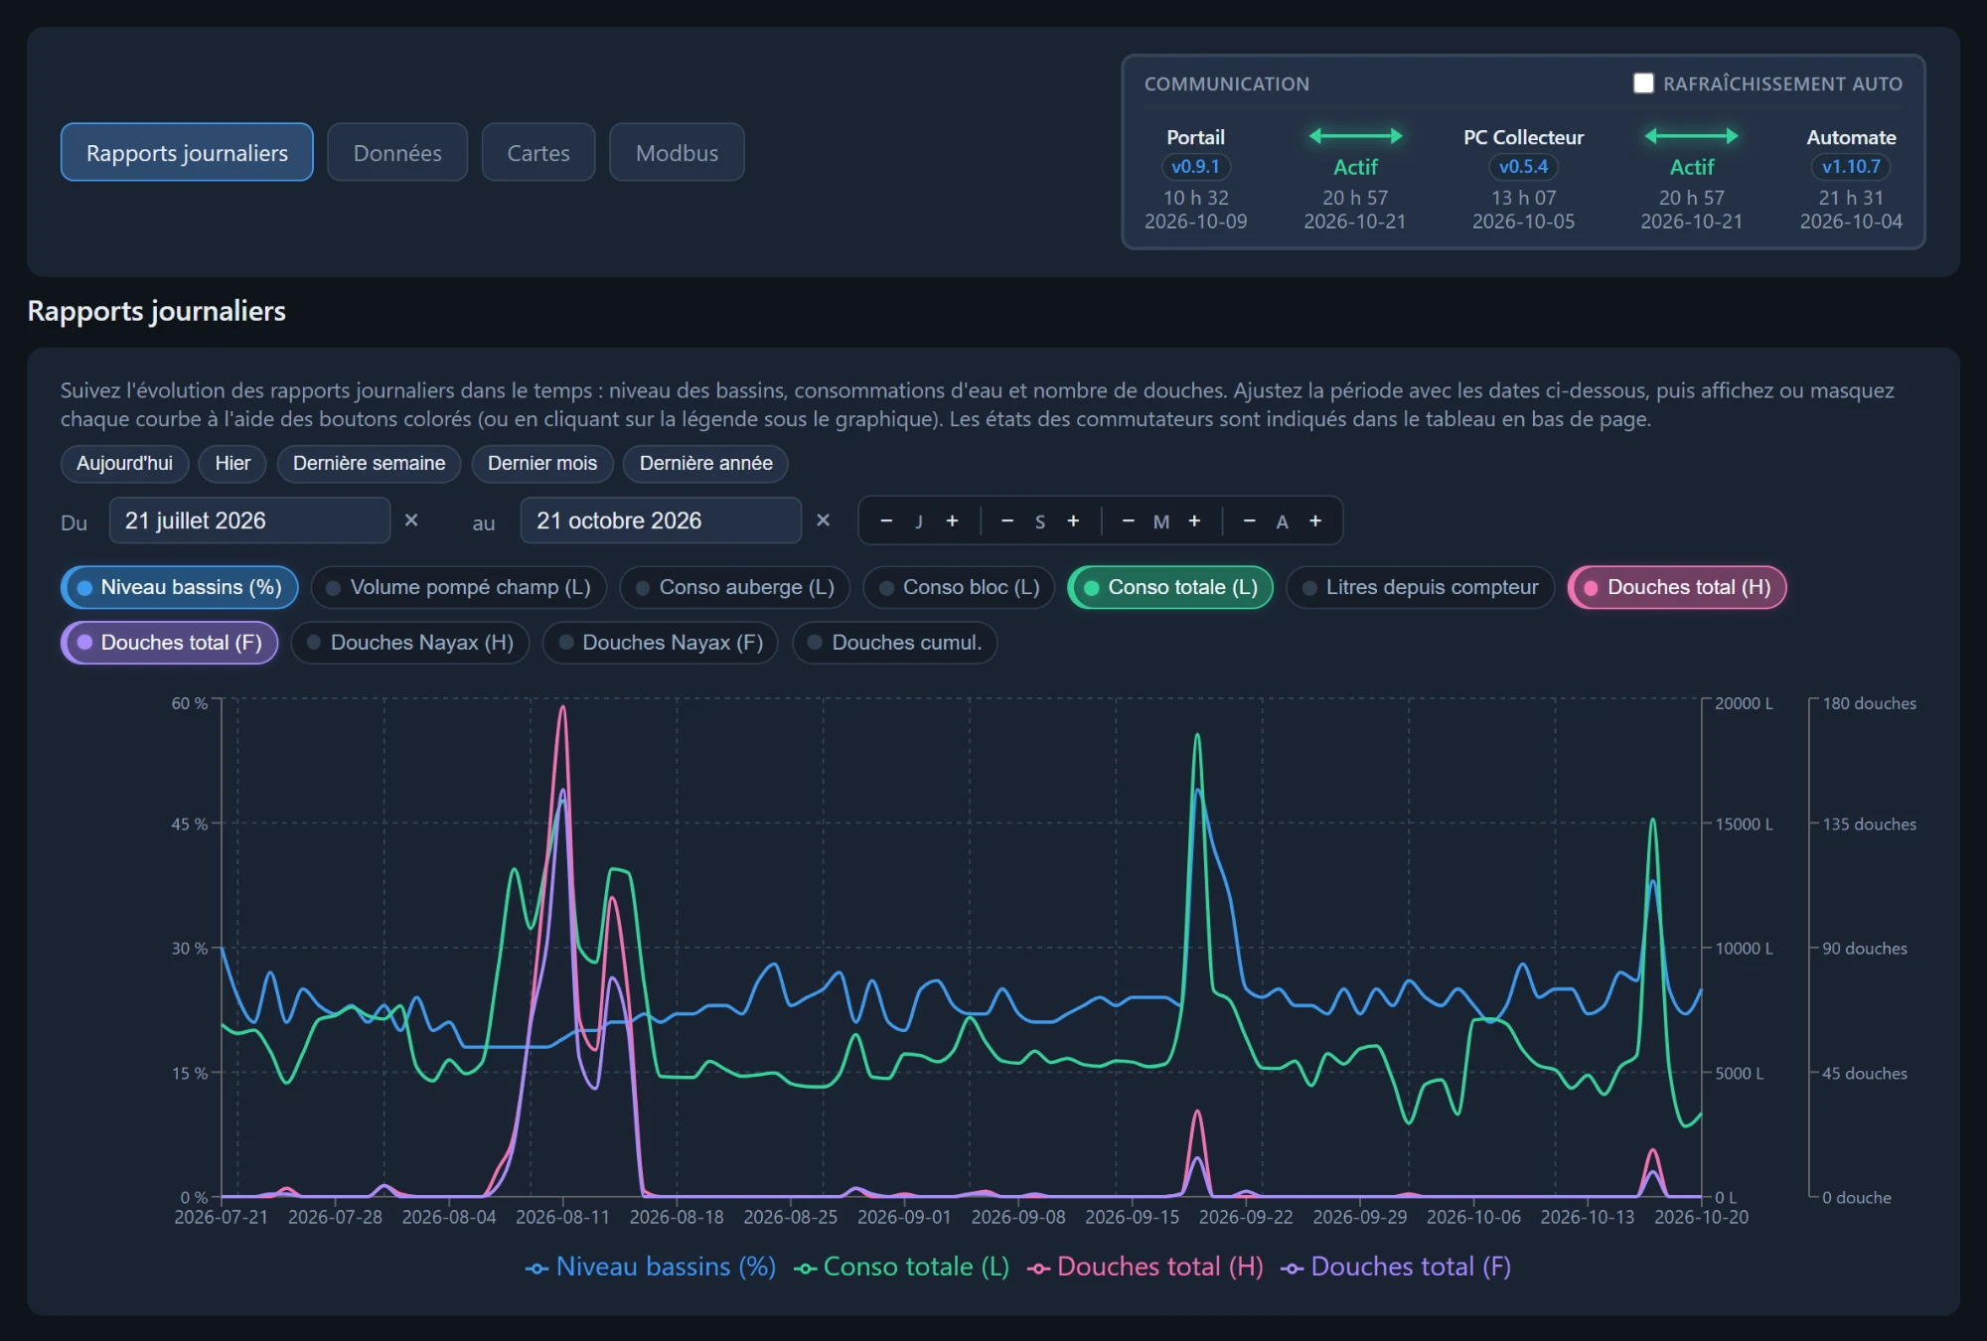Hide the Douches total (F) curve button
Screen dimensions: 1987x1341
coord(170,643)
